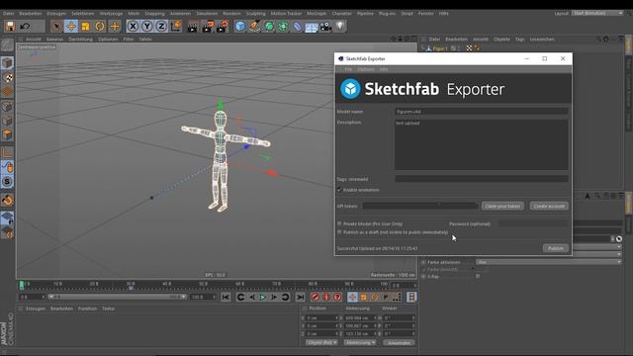Image resolution: width=633 pixels, height=356 pixels.
Task: Click Make Editable icon in left palette
Action: (7, 44)
